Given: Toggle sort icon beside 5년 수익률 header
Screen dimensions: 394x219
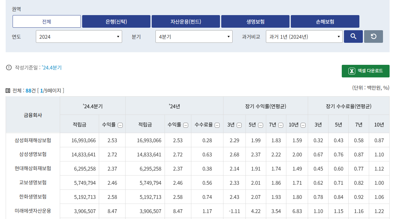Looking at the screenshot, I should (261, 125).
